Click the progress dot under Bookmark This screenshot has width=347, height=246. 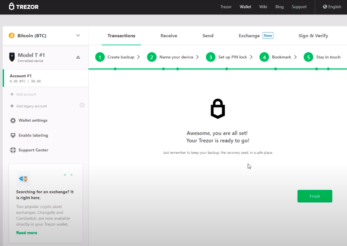click(x=276, y=69)
